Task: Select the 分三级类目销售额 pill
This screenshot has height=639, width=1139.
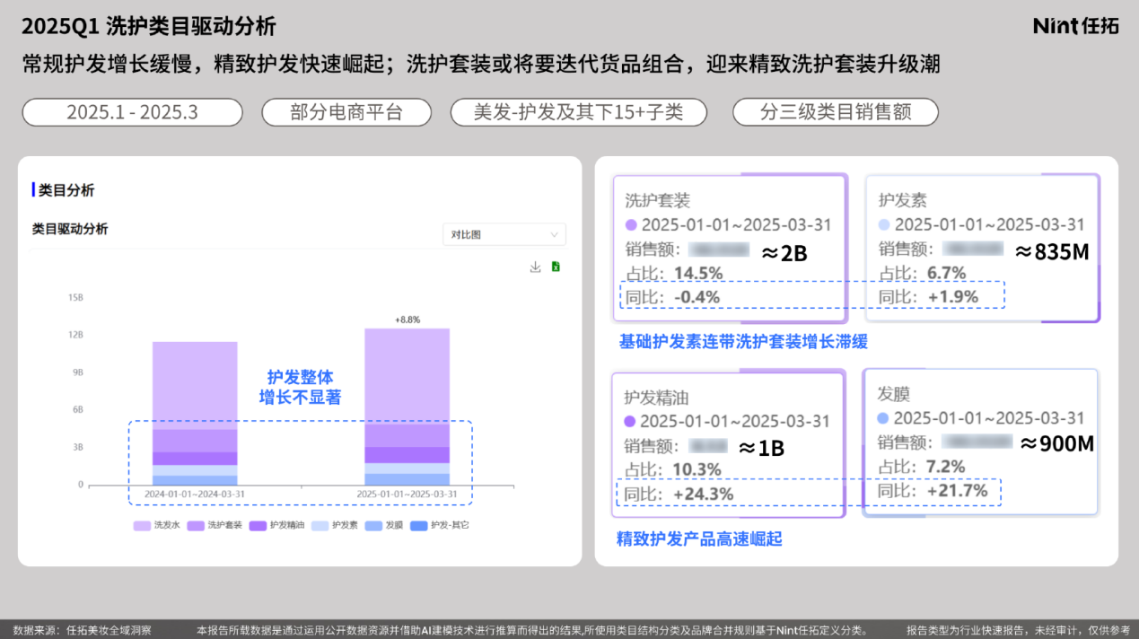Action: click(x=836, y=112)
